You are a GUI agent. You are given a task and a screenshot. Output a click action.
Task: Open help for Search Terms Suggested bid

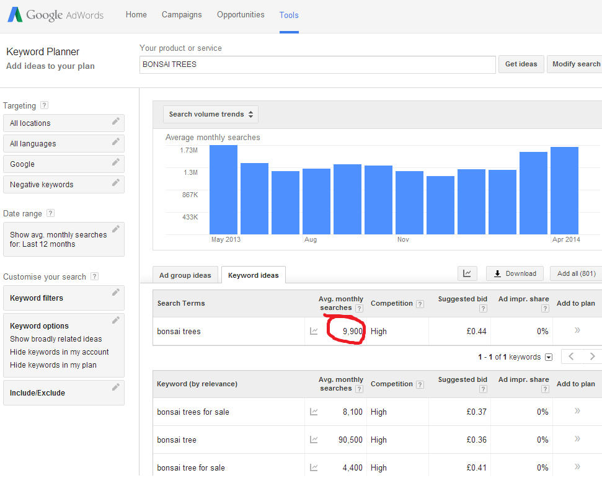(x=484, y=308)
